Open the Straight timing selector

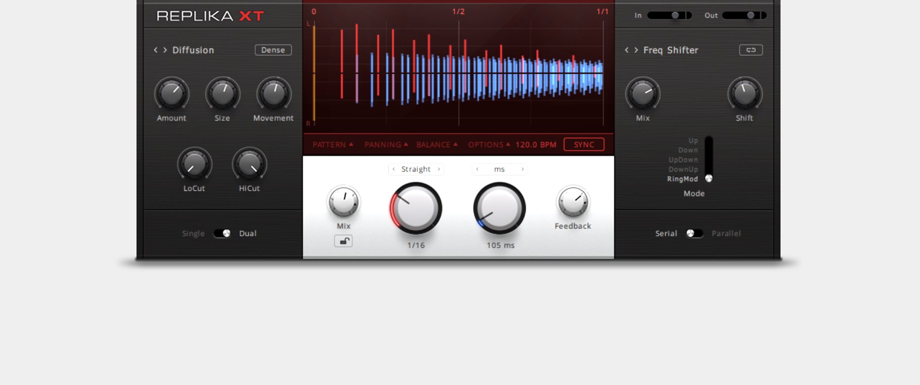pos(416,169)
